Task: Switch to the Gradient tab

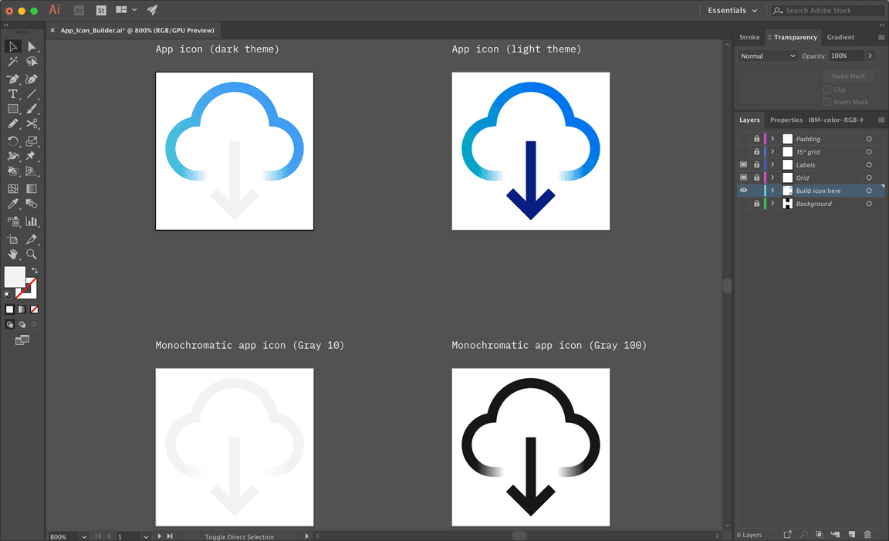Action: tap(840, 36)
